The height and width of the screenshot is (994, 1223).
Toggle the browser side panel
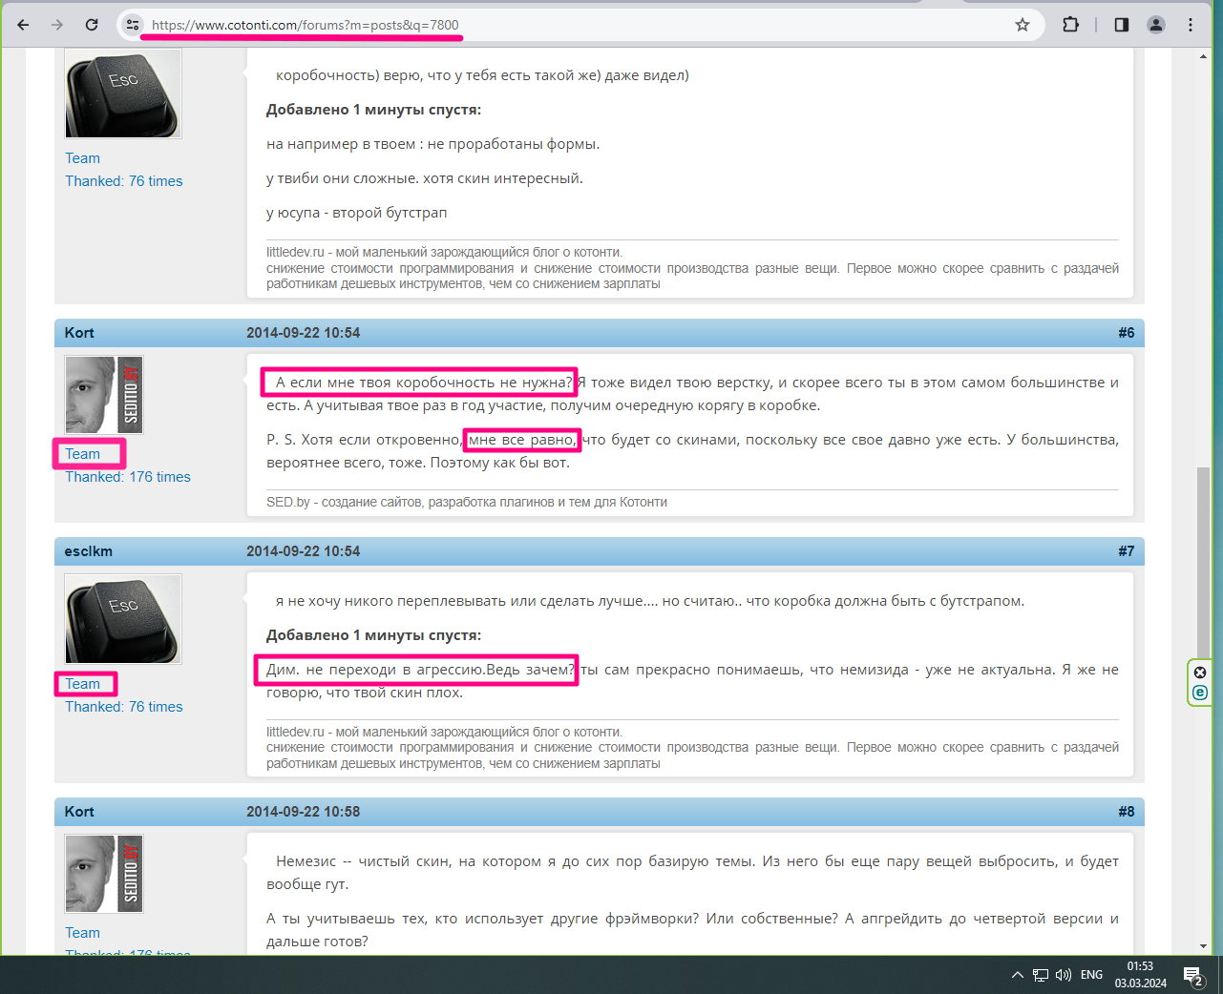pos(1122,25)
